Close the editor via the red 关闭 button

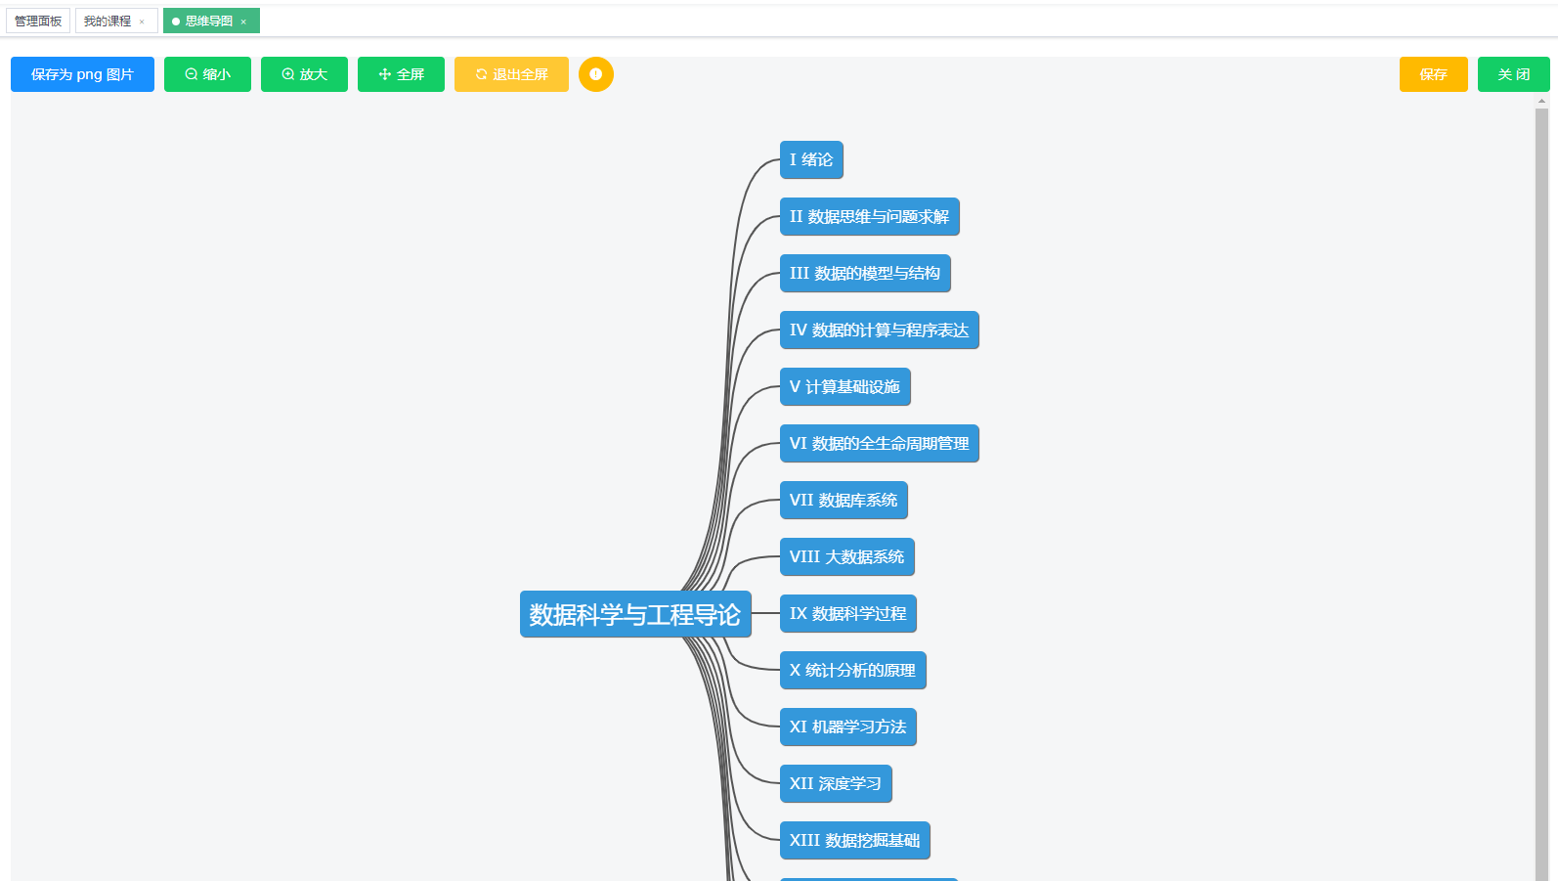tap(1512, 73)
